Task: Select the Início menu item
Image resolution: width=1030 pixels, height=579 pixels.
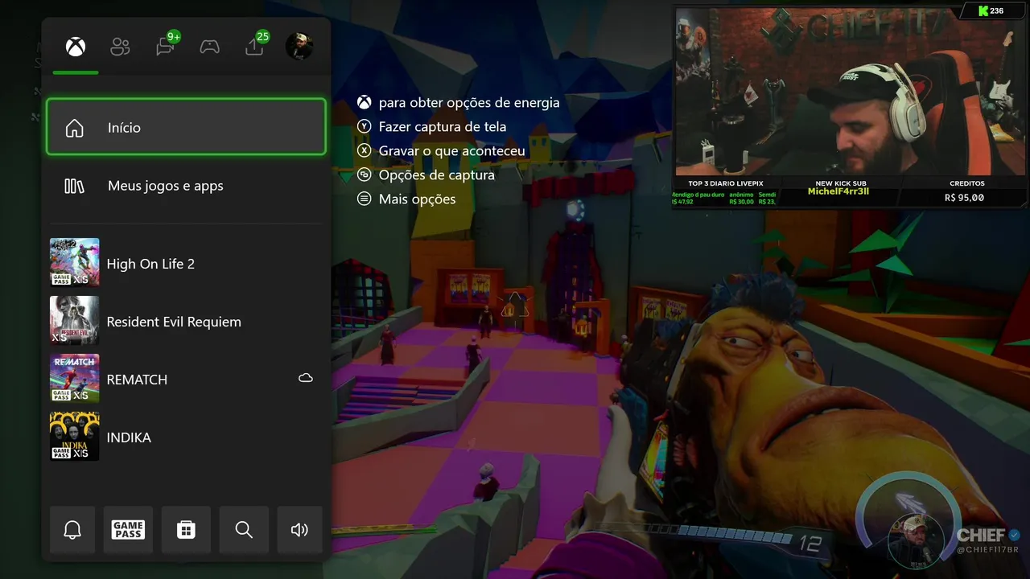Action: pos(186,127)
